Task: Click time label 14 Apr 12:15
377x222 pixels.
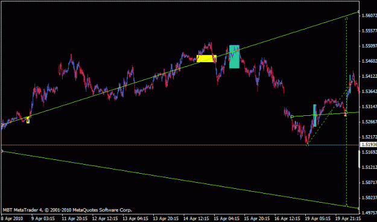Action: coord(197,218)
